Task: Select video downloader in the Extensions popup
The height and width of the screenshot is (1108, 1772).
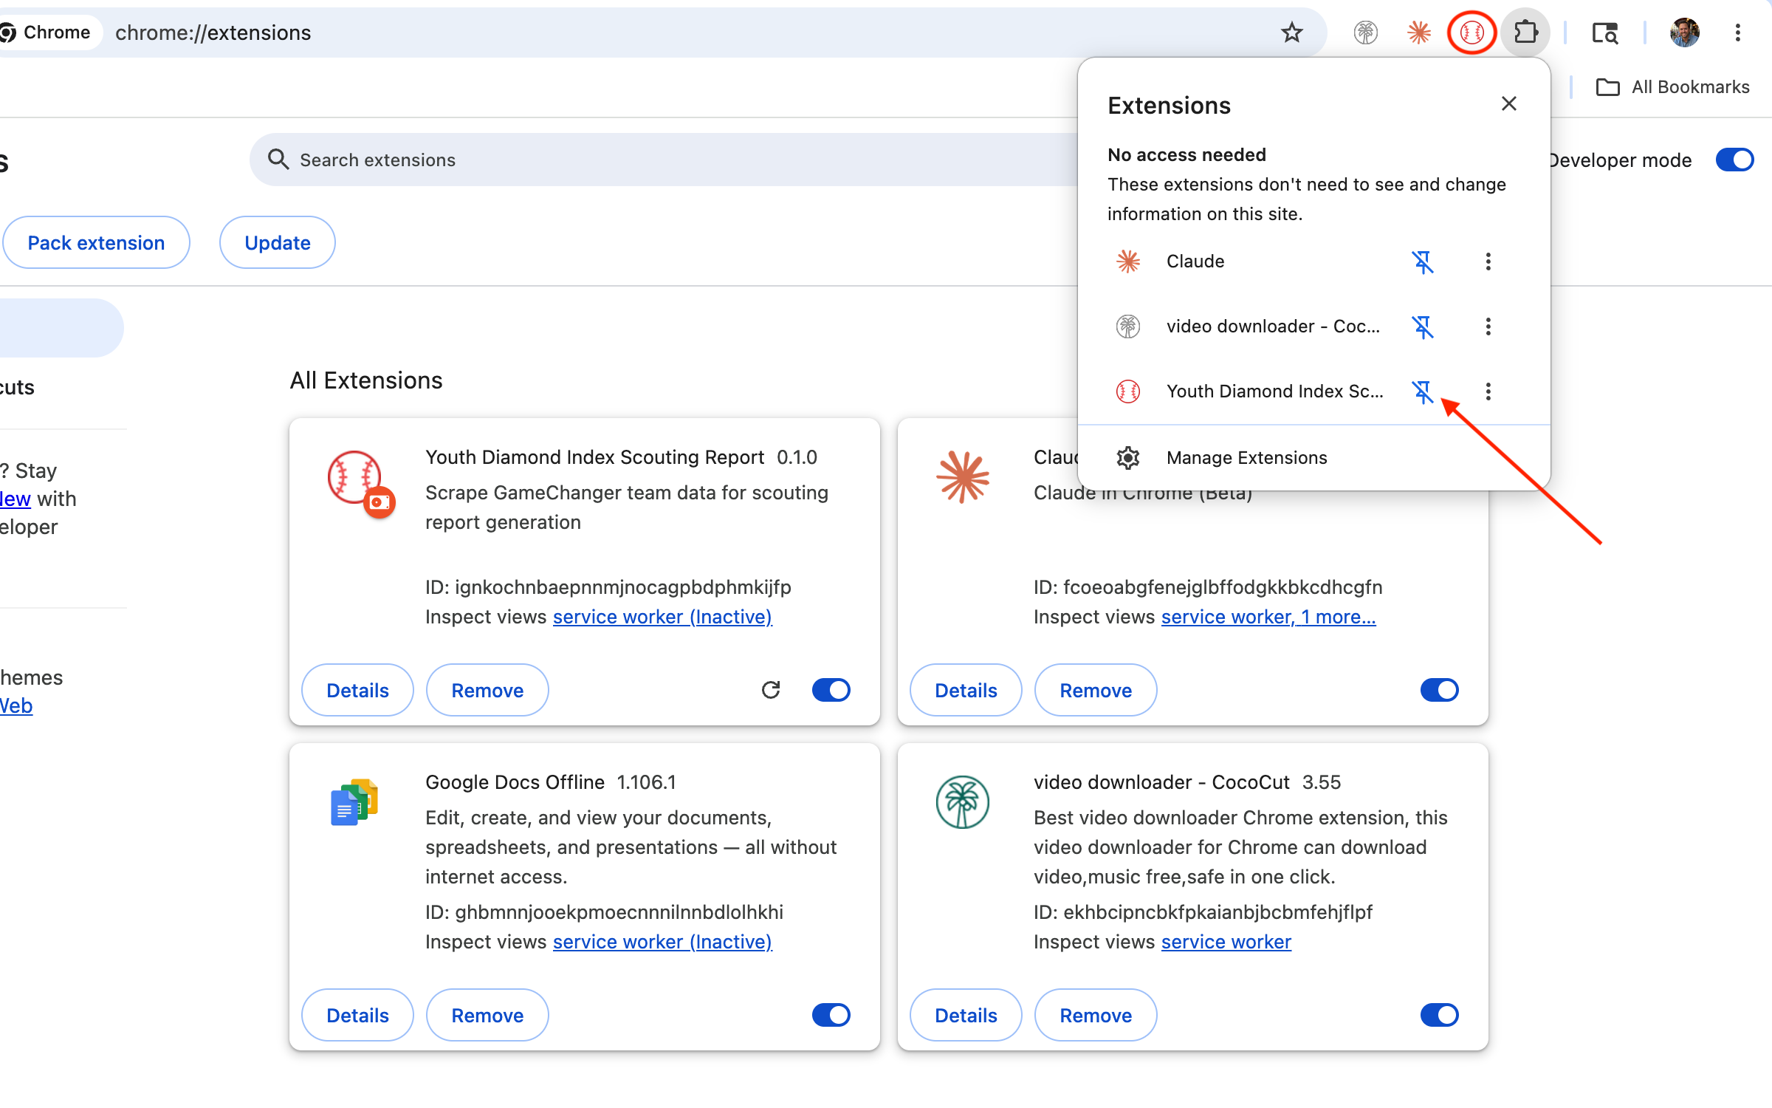Action: [1273, 326]
